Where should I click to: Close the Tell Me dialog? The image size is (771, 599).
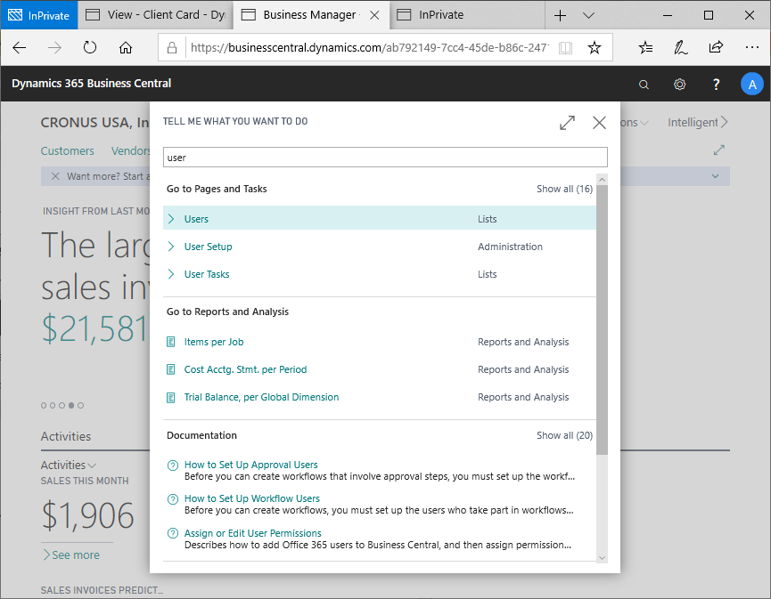599,123
